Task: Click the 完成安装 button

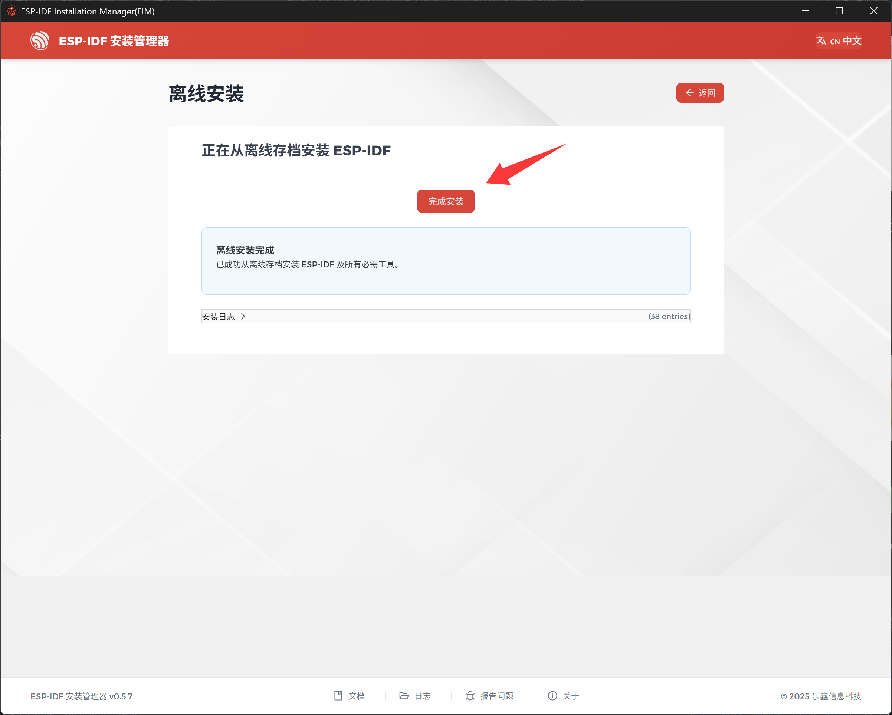Action: [446, 201]
